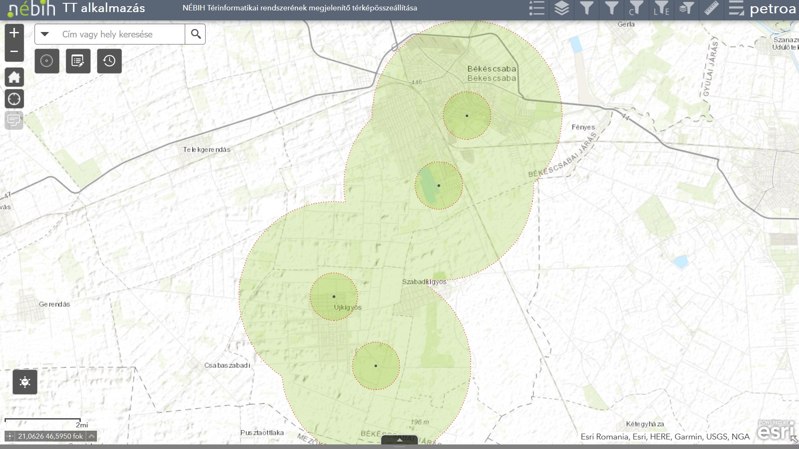Return to the default home extent
The image size is (799, 449).
pyautogui.click(x=14, y=77)
